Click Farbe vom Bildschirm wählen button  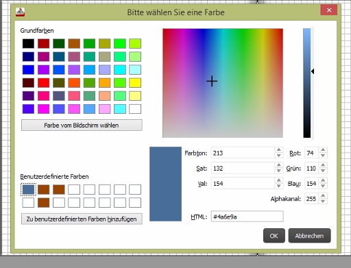tap(82, 125)
